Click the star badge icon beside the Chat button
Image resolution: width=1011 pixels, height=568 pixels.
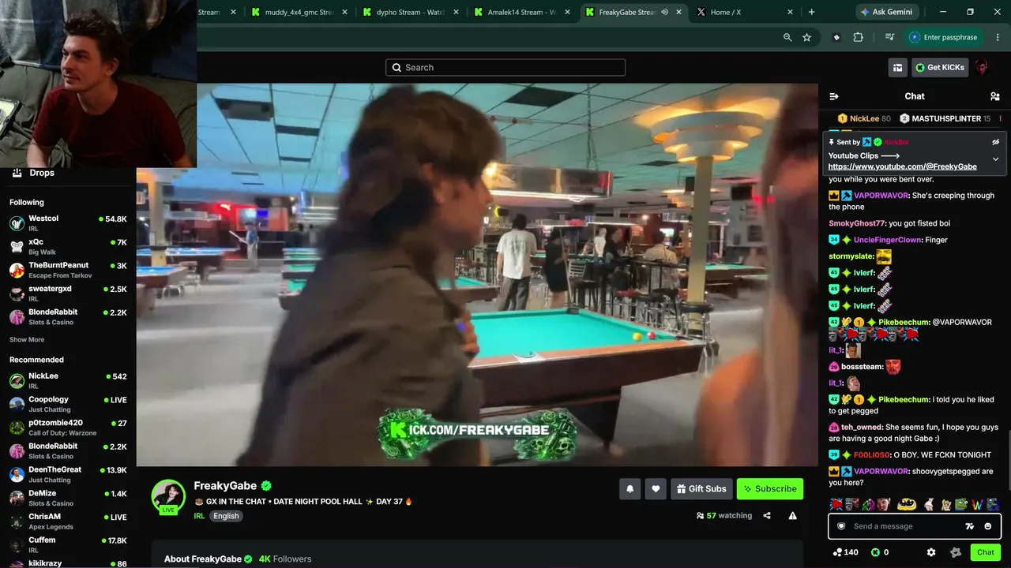[956, 552]
